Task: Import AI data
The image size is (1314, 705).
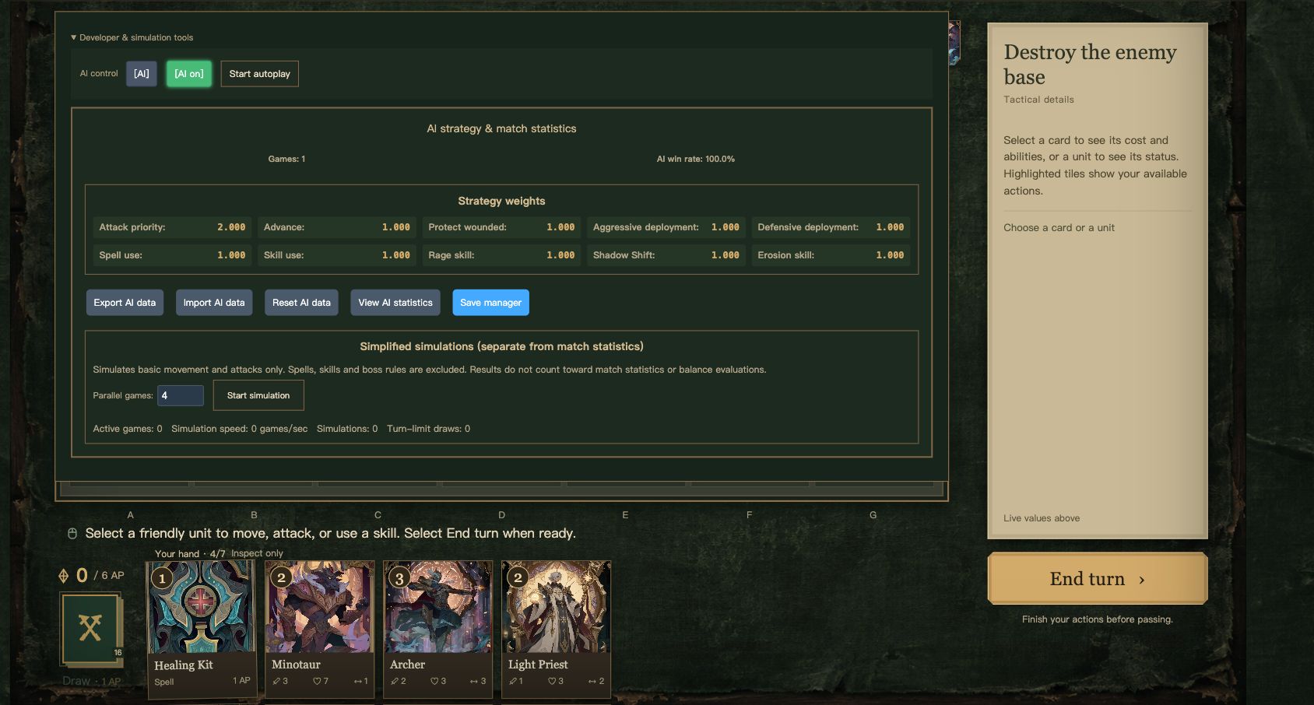Action: (214, 303)
